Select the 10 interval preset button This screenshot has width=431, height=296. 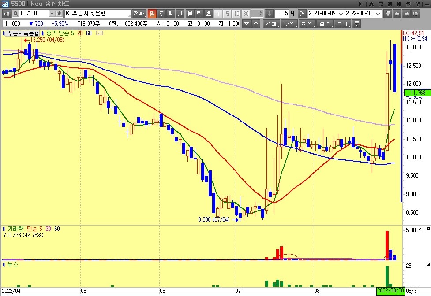click(236, 14)
